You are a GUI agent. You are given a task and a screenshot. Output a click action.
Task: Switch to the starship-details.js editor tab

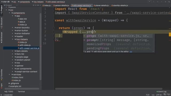coord(120,5)
